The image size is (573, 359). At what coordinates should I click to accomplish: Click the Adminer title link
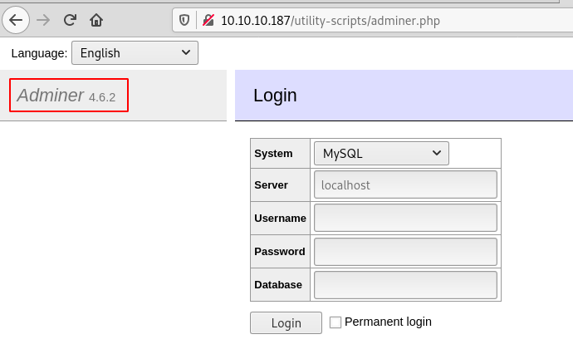click(x=51, y=96)
